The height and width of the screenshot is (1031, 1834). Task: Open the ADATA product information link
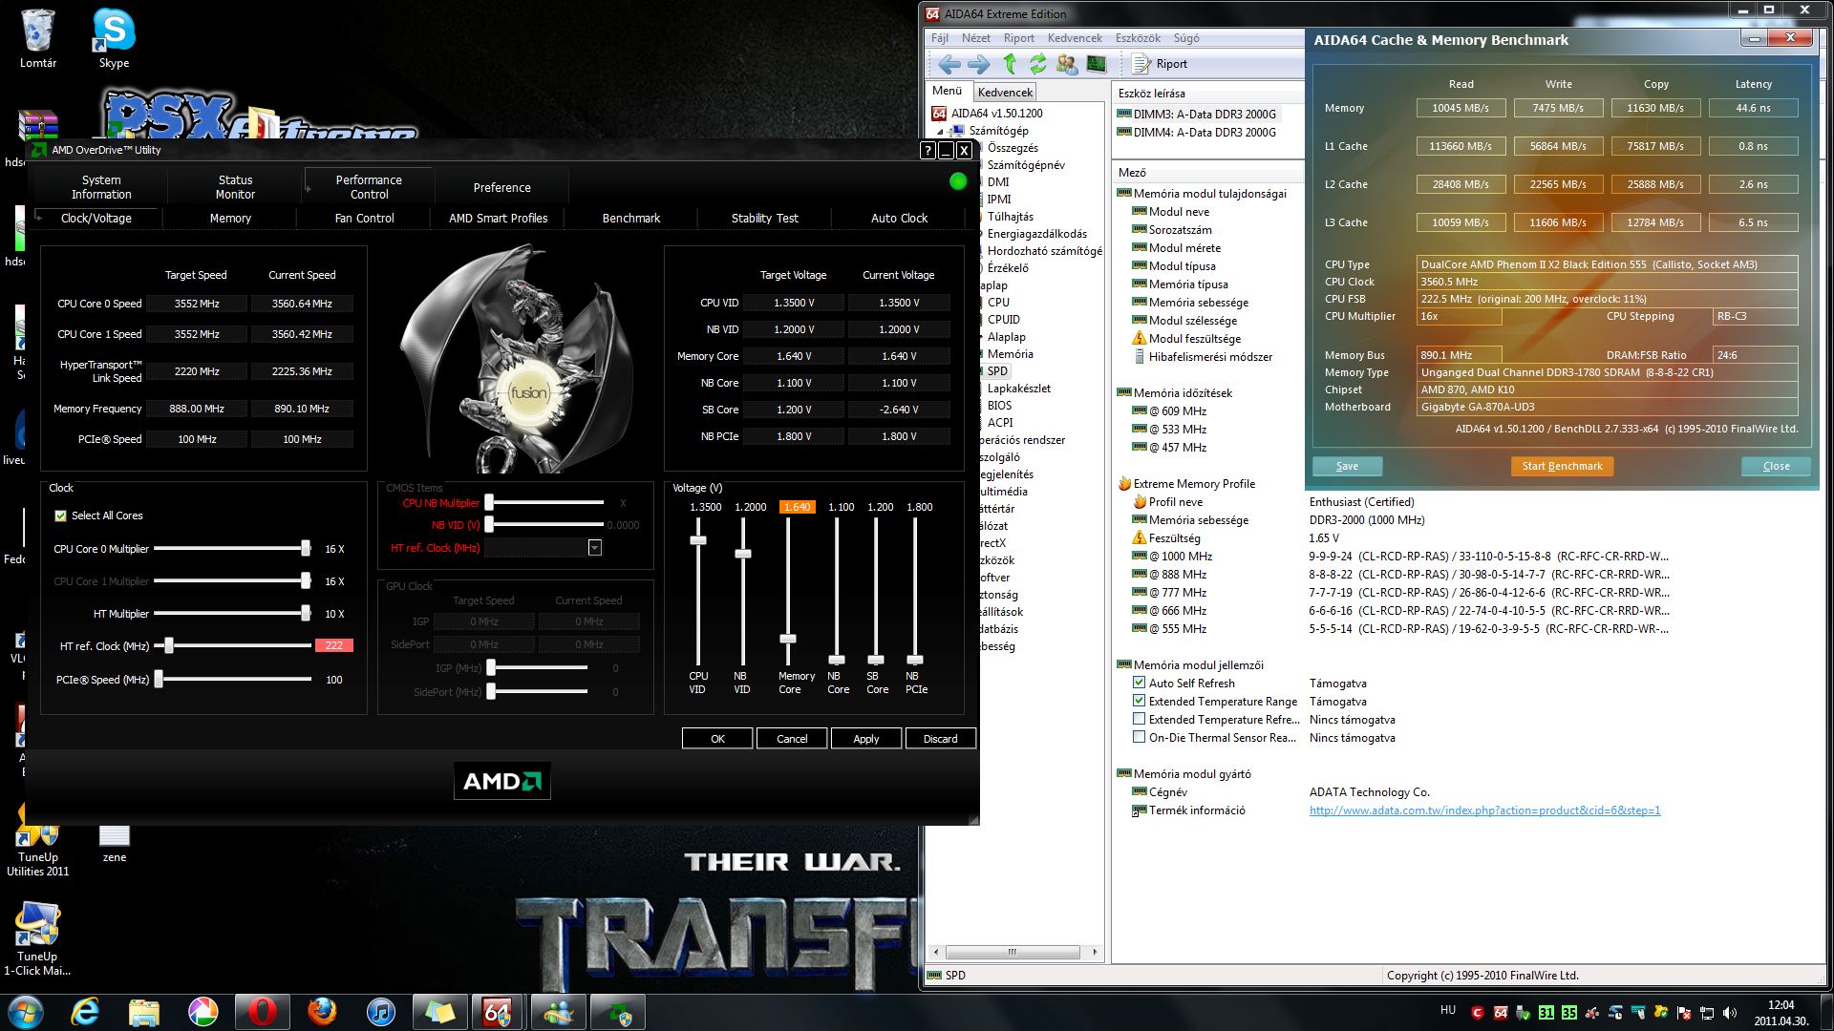(1484, 810)
